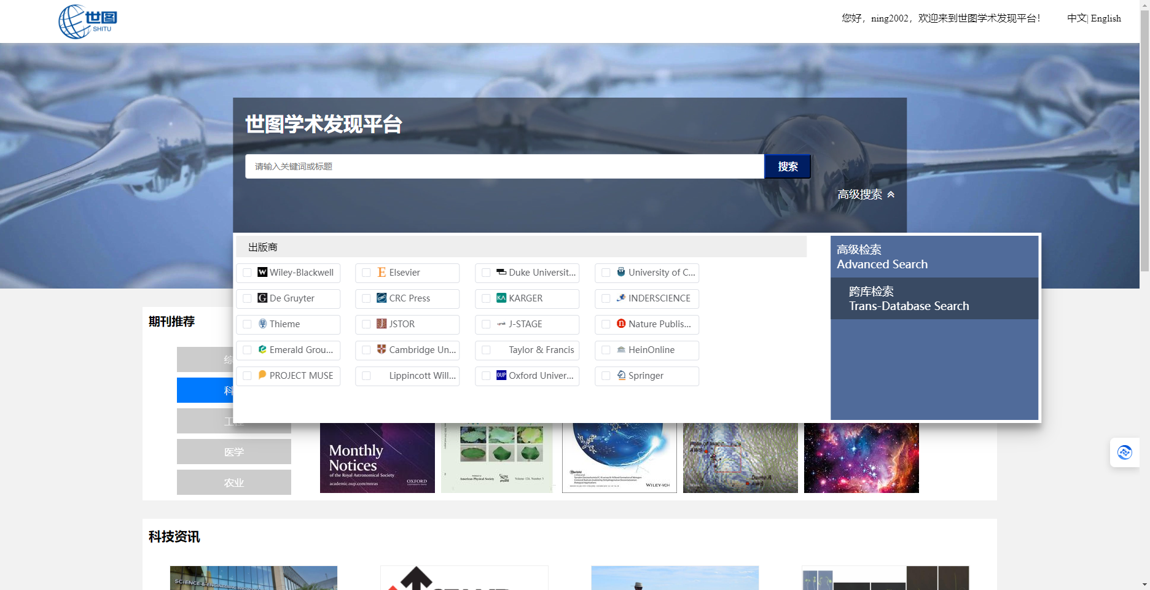1150x590 pixels.
Task: Click the SHITU globe logo
Action: [87, 21]
